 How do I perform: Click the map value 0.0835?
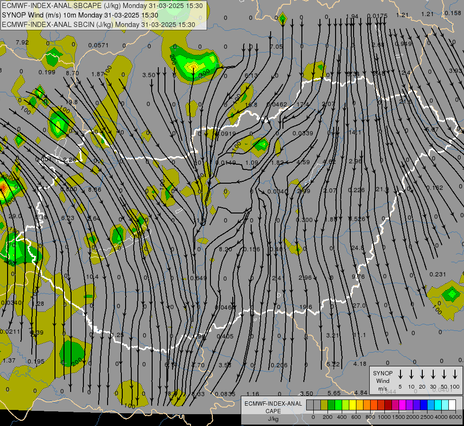click(x=225, y=394)
